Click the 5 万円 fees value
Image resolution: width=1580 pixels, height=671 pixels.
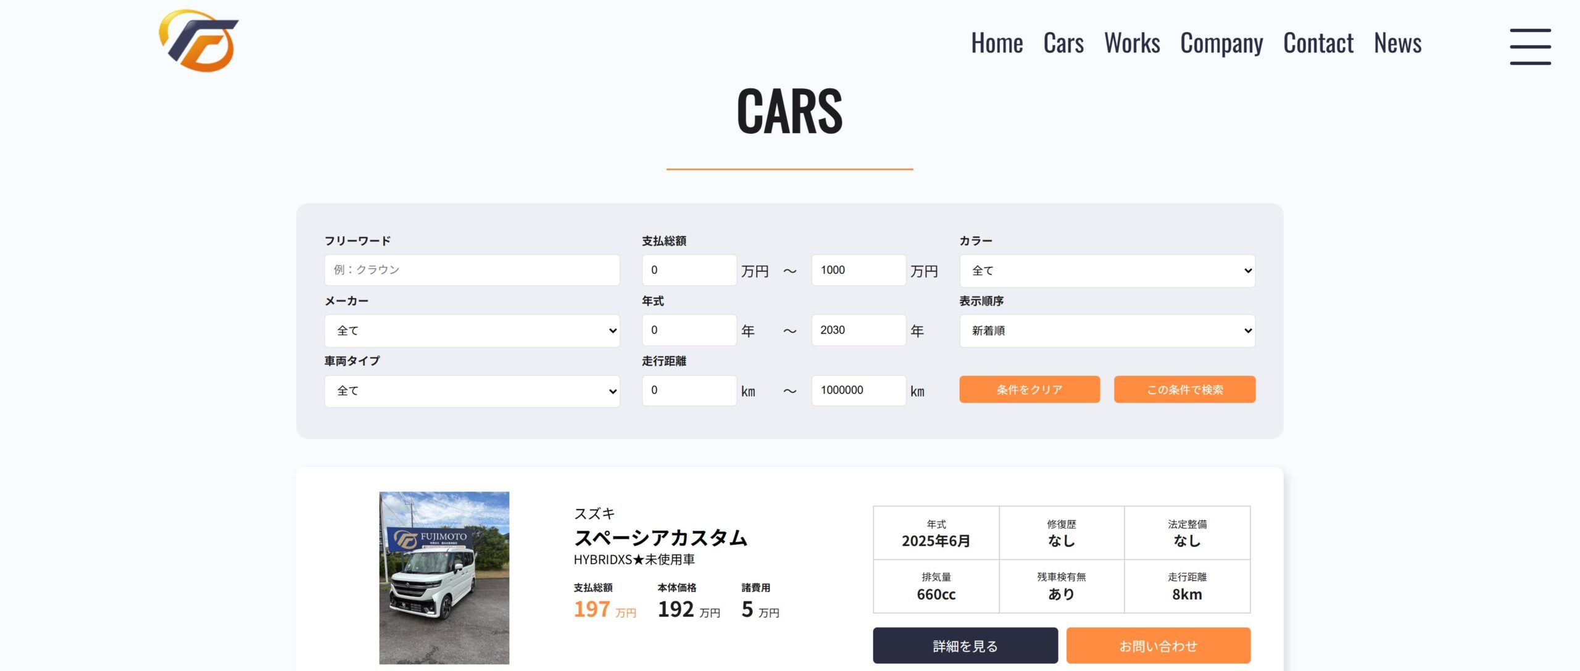[x=760, y=609]
